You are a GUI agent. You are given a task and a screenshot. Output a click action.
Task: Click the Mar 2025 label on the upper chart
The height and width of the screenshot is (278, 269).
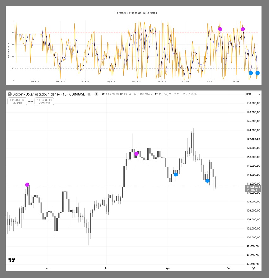pyautogui.click(x=186, y=82)
